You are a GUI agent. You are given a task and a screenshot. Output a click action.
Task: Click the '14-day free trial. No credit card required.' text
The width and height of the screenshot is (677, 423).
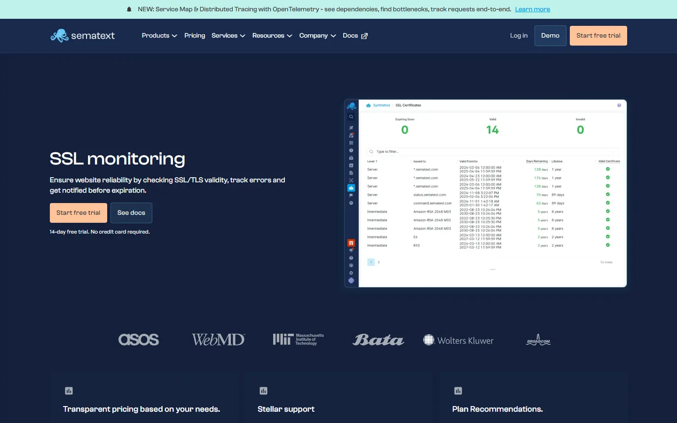[100, 232]
